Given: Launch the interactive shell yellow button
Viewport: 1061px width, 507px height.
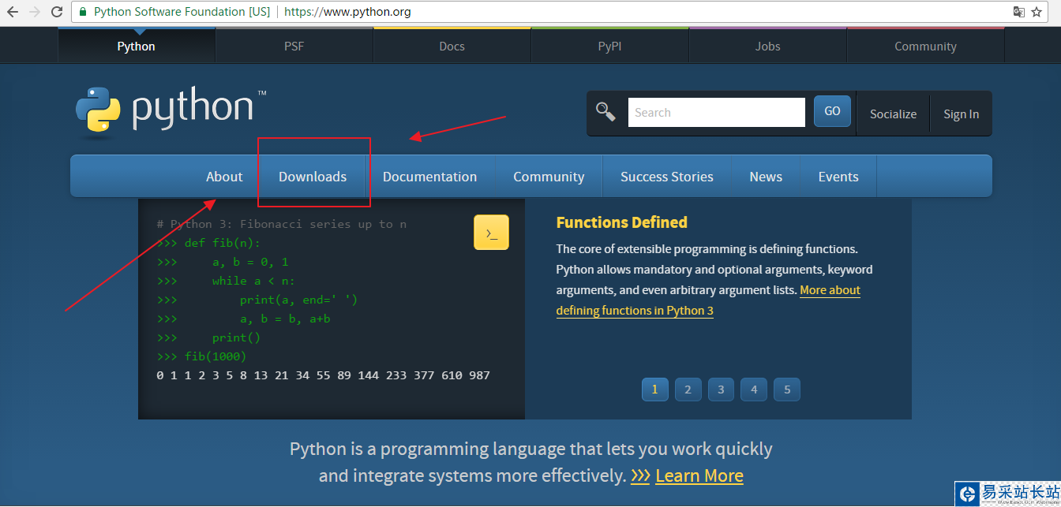Looking at the screenshot, I should point(491,233).
